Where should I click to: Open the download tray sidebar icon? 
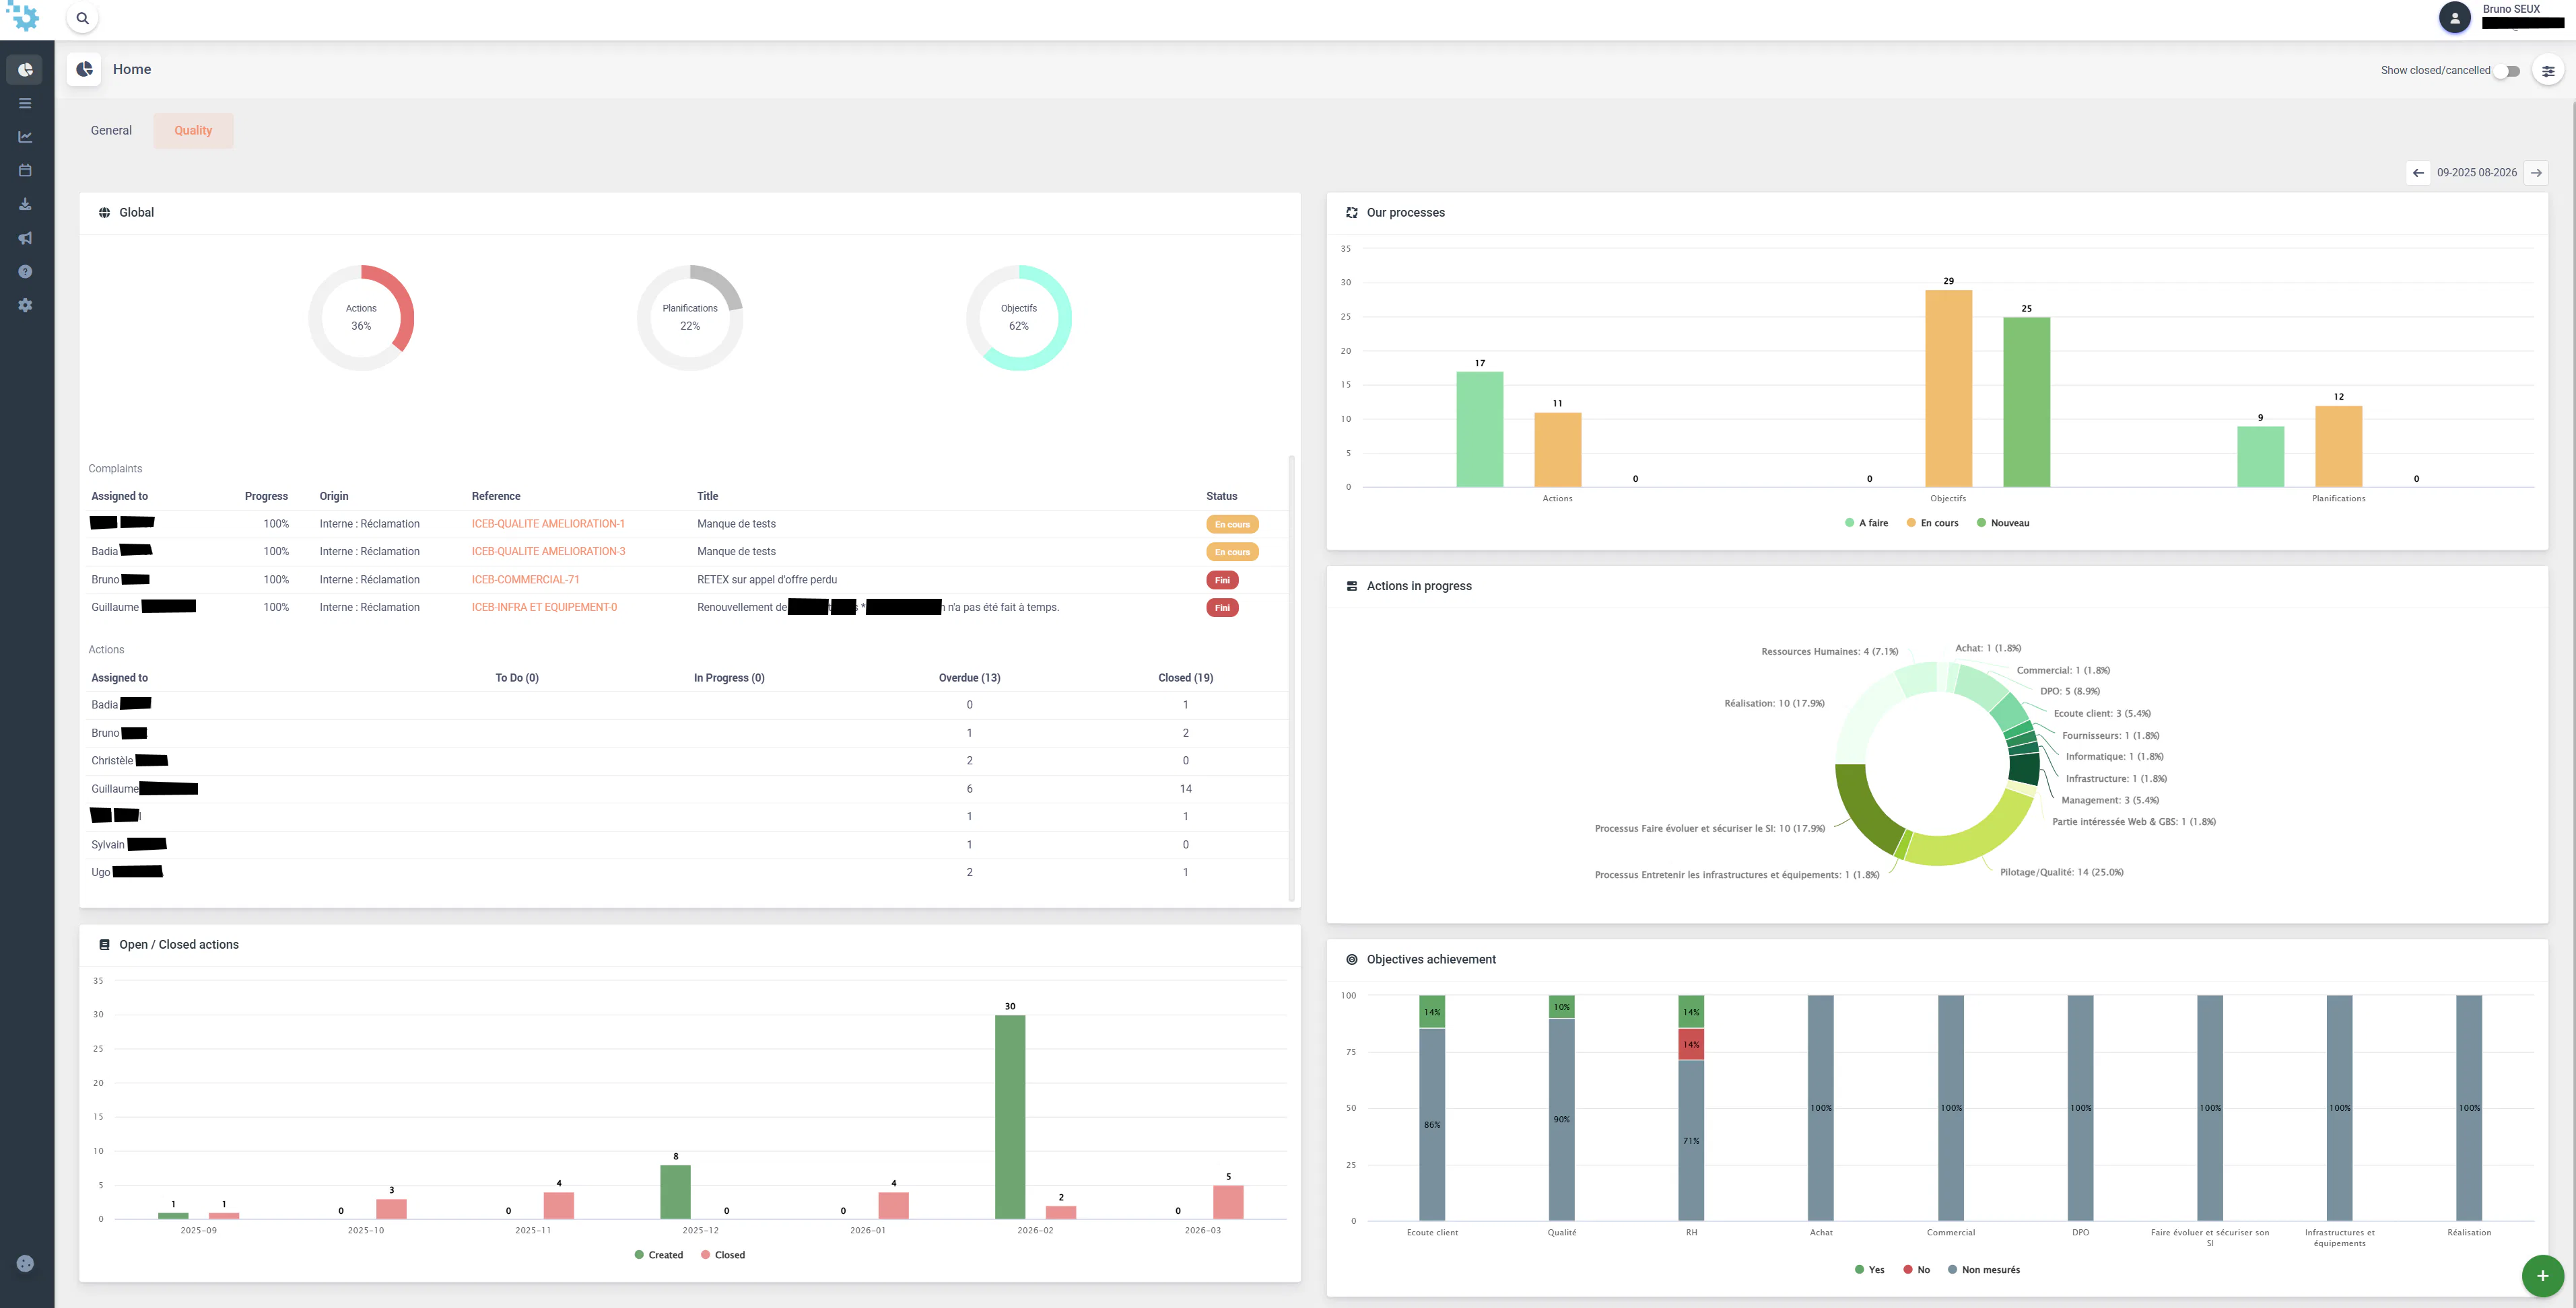(x=25, y=204)
